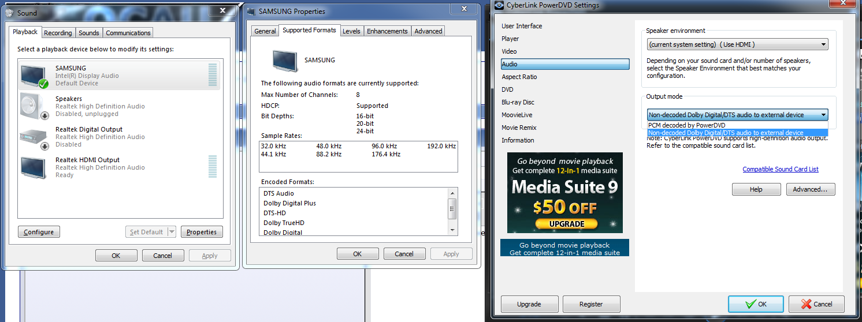Open Movie Remix settings
This screenshot has width=862, height=322.
519,128
